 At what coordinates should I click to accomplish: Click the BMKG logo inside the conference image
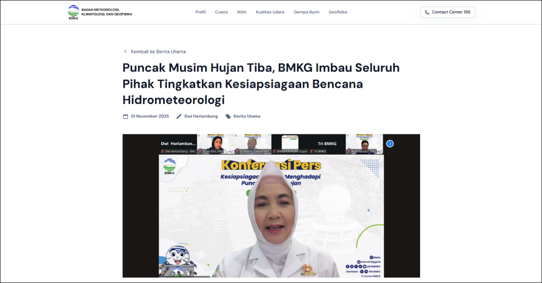click(x=169, y=167)
